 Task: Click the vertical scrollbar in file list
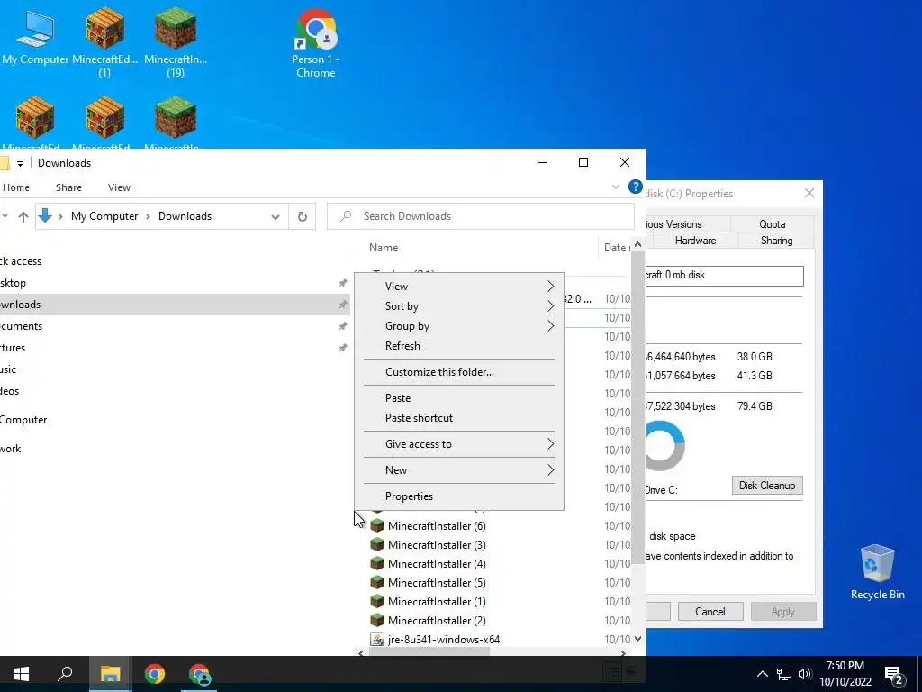637,409
